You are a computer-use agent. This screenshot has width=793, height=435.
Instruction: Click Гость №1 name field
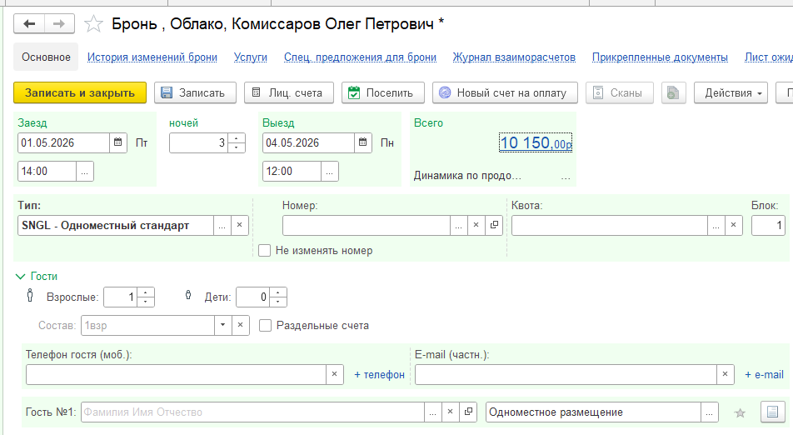(252, 412)
